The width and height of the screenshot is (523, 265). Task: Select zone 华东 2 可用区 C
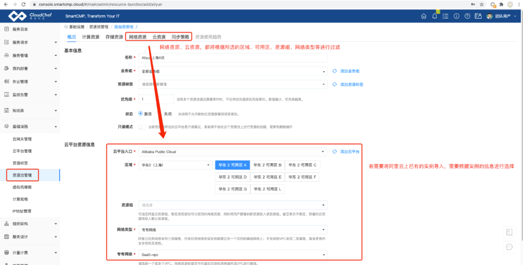click(x=303, y=165)
